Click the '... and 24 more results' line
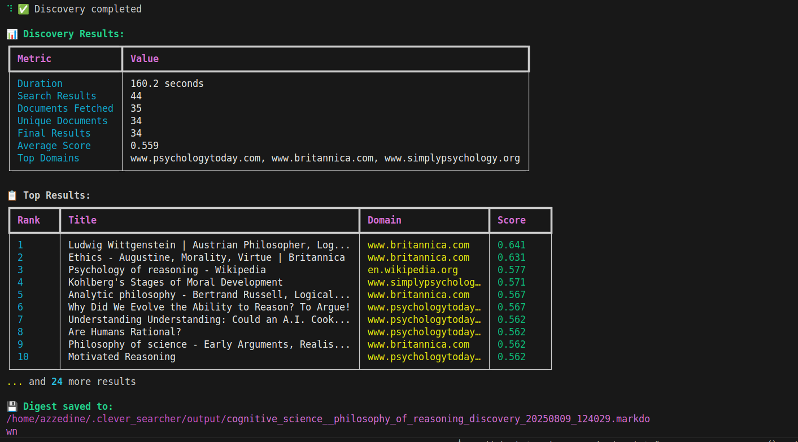The height and width of the screenshot is (442, 798). 71,382
